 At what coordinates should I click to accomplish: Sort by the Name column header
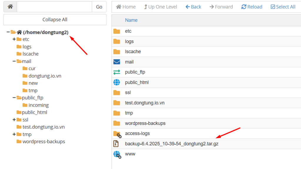coord(131,20)
